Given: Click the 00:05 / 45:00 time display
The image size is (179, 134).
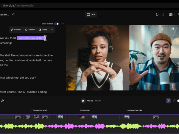Looking at the screenshot, I should (94, 101).
